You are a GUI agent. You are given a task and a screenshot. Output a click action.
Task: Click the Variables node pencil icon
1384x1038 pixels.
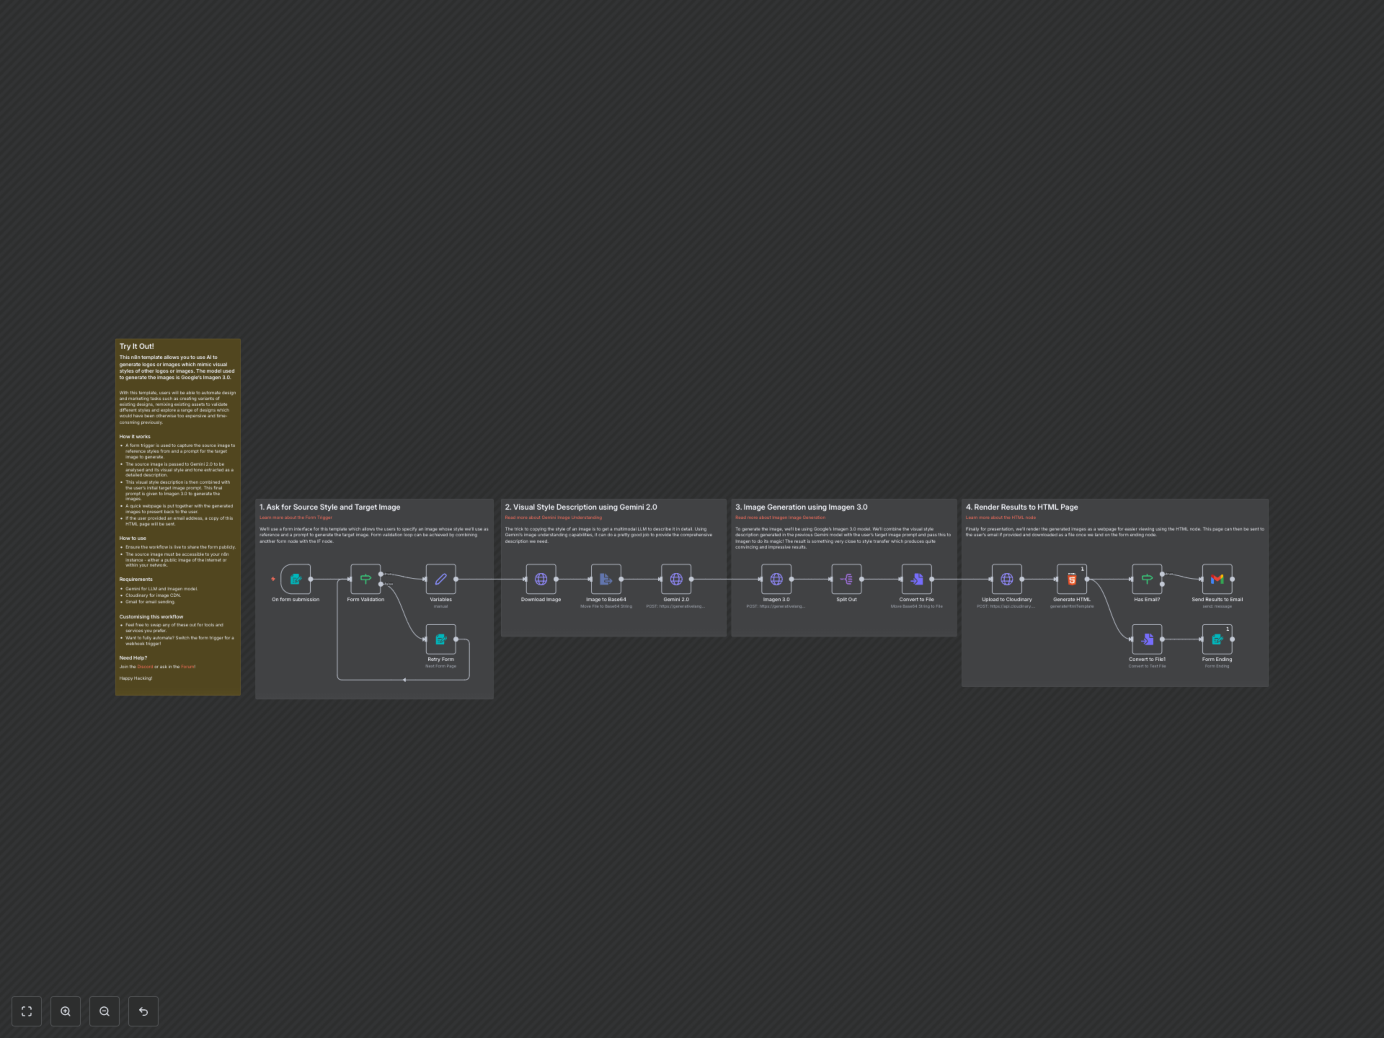tap(440, 579)
